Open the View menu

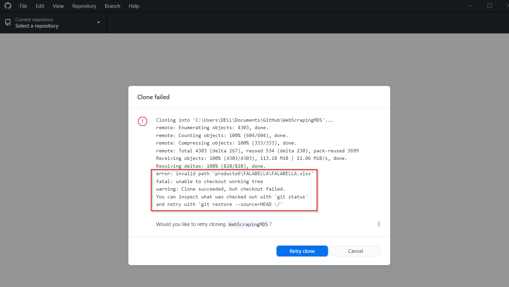click(58, 6)
